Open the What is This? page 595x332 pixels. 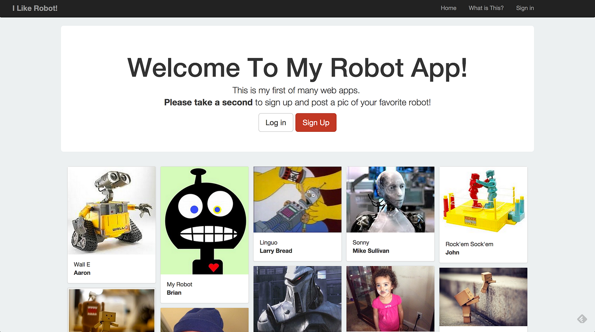point(486,8)
